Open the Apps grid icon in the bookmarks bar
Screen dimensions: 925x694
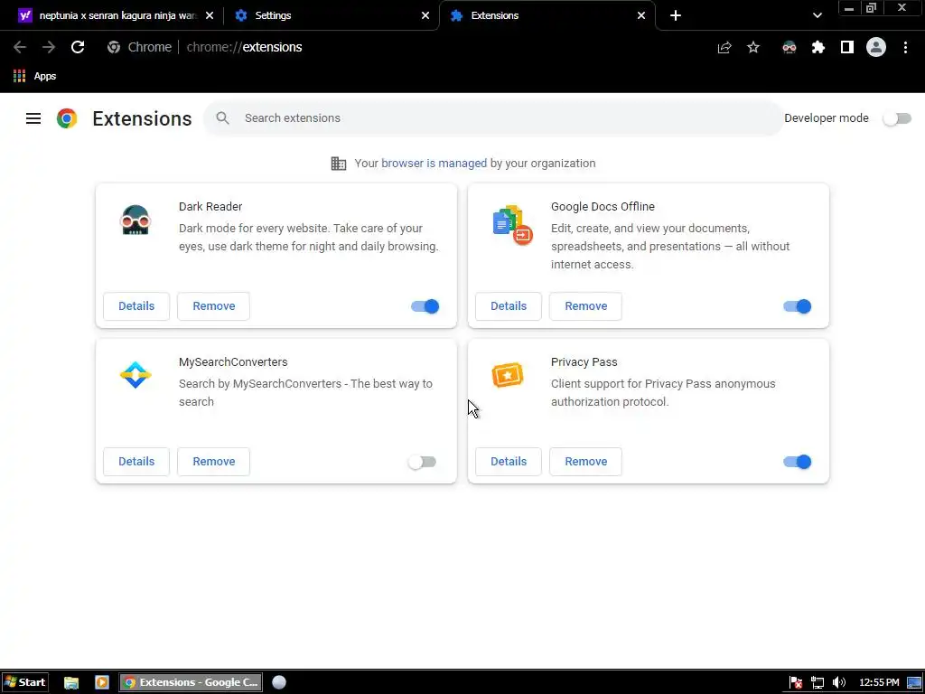point(19,76)
